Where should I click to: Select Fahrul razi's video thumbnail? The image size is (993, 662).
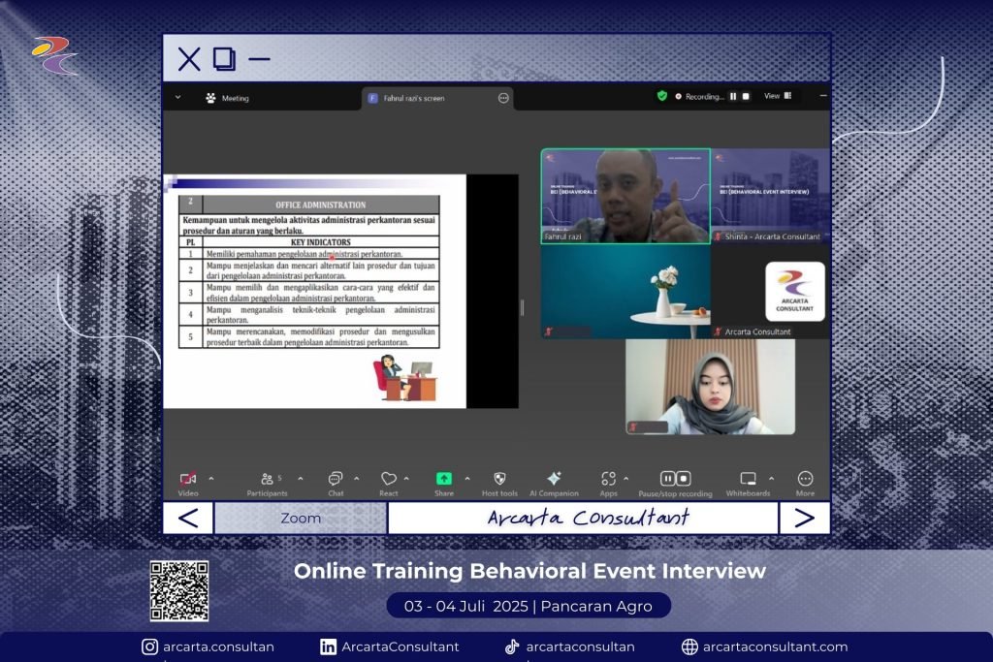coord(625,196)
